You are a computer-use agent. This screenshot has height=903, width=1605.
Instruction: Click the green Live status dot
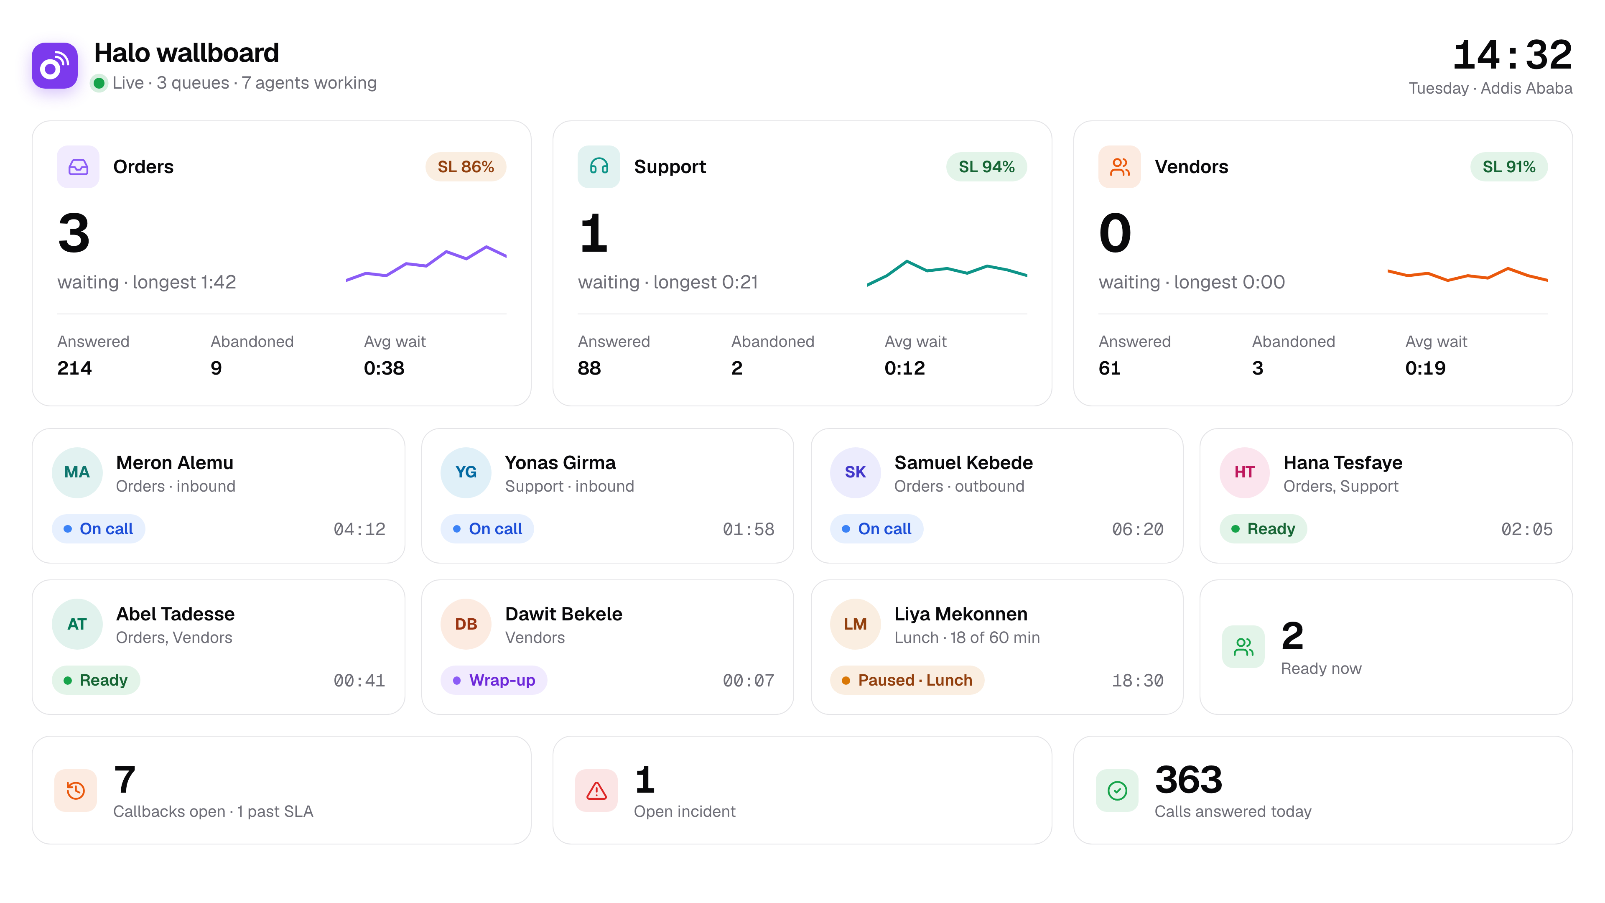[99, 83]
